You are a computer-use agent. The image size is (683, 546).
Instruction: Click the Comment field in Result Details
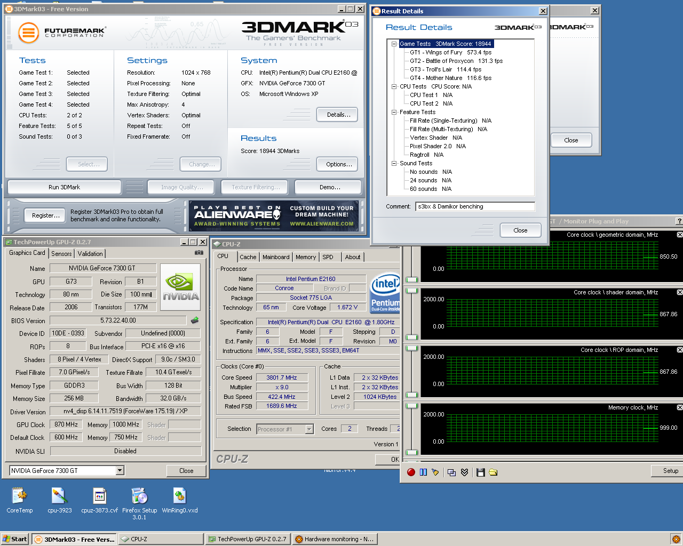point(475,206)
